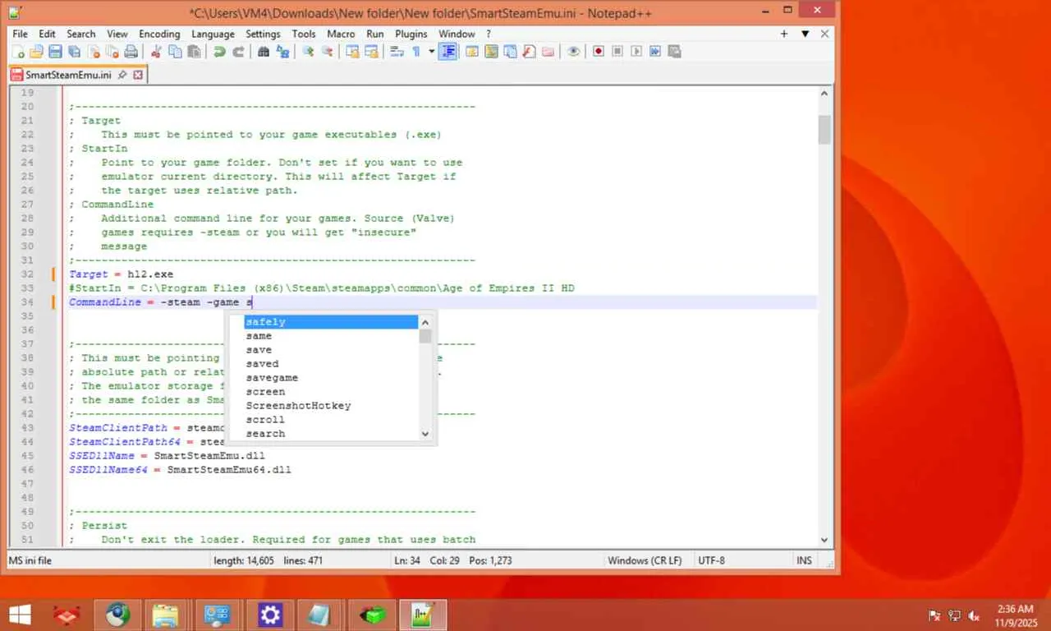
Task: Create a new document with toolbar icon
Action: tap(18, 51)
